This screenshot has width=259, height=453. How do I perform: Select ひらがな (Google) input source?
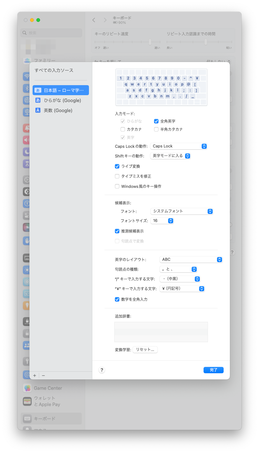pos(61,100)
